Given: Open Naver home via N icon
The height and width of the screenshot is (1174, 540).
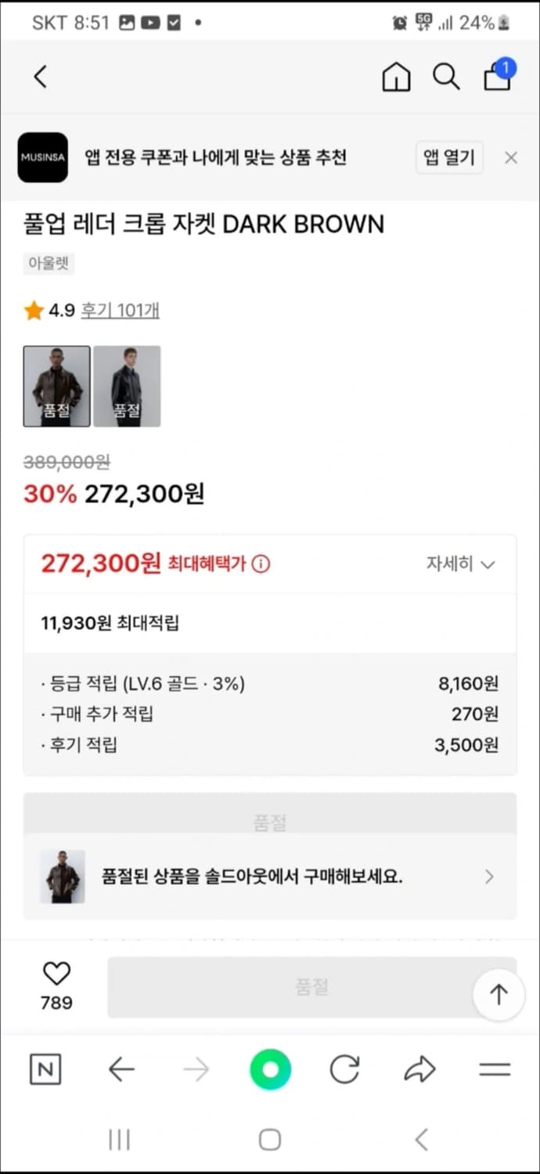Looking at the screenshot, I should pyautogui.click(x=45, y=1069).
